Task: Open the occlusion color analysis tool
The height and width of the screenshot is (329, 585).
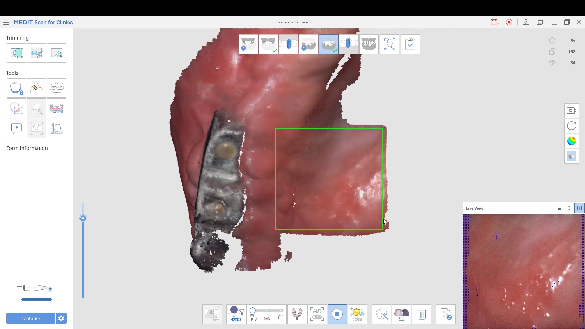Action: coord(37,88)
